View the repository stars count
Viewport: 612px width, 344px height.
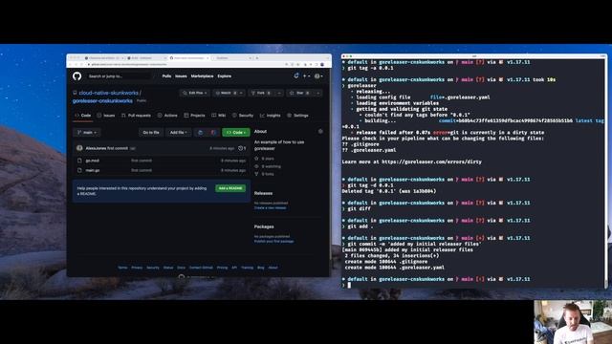[265, 159]
